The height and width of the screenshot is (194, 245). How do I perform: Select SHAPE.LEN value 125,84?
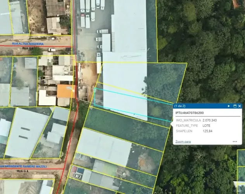click(207, 131)
